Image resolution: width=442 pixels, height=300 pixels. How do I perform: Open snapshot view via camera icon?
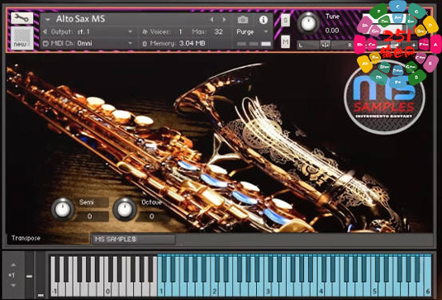click(243, 20)
